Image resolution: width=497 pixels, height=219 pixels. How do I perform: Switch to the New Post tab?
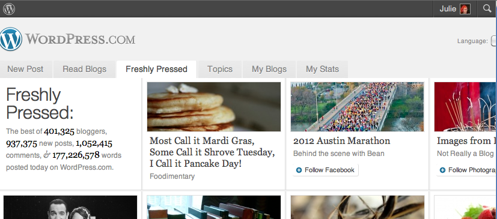25,70
